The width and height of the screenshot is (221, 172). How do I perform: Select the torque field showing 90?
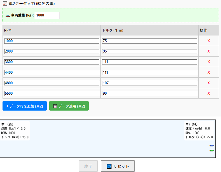149,93
